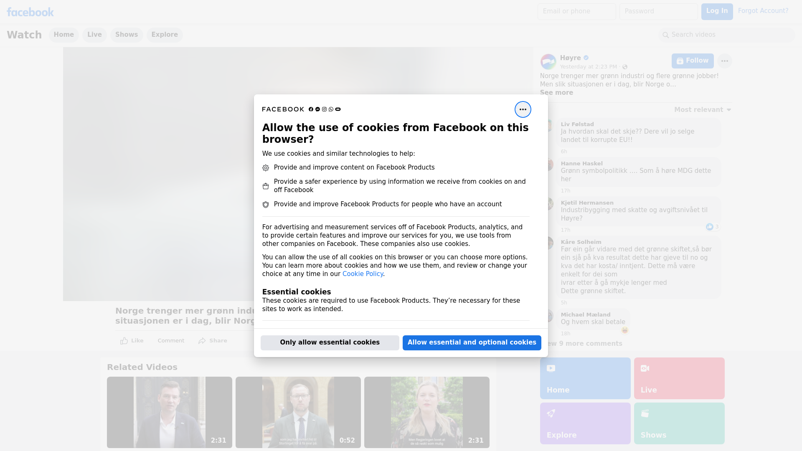Click laughing reaction on Michael Mæland's comment
802x451 pixels.
(624, 330)
